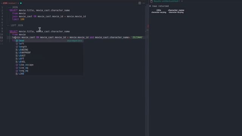Select the 'LEADING' keyword suggestion
242x136 pixels.
coord(49,49)
